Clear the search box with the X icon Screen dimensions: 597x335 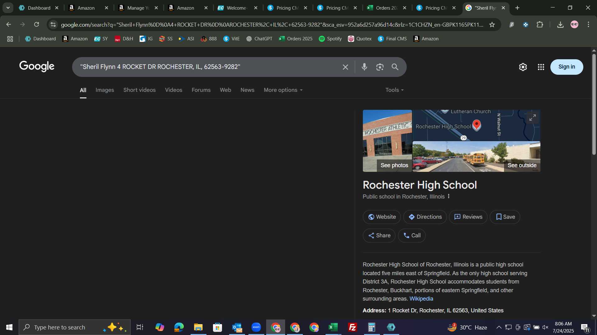pyautogui.click(x=345, y=67)
